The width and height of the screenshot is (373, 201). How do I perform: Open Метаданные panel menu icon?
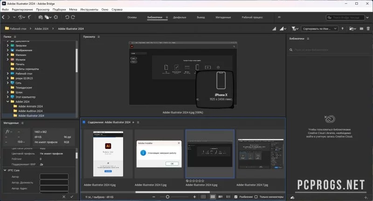pos(22,123)
